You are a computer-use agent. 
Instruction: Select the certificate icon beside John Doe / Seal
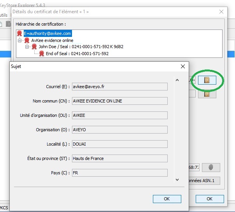click(34, 47)
